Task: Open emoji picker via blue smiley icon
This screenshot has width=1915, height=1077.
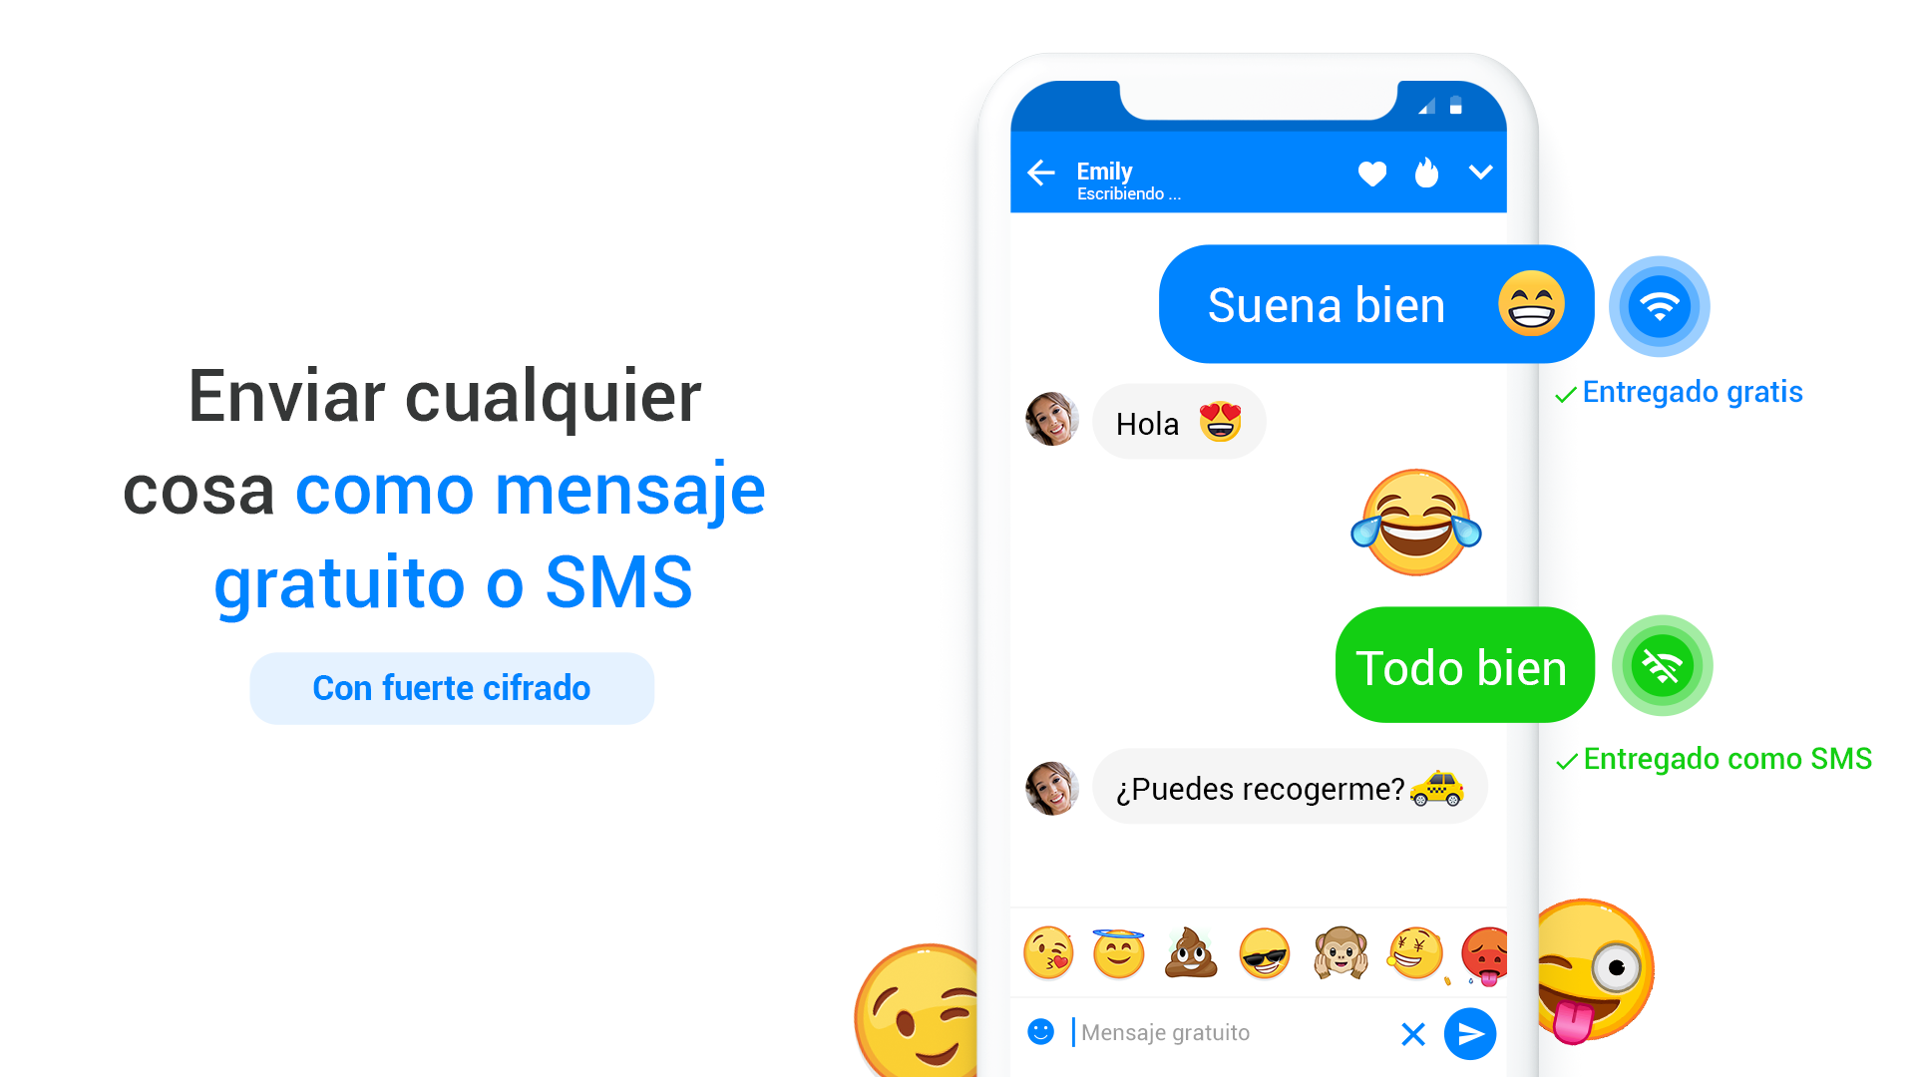Action: [1040, 1032]
